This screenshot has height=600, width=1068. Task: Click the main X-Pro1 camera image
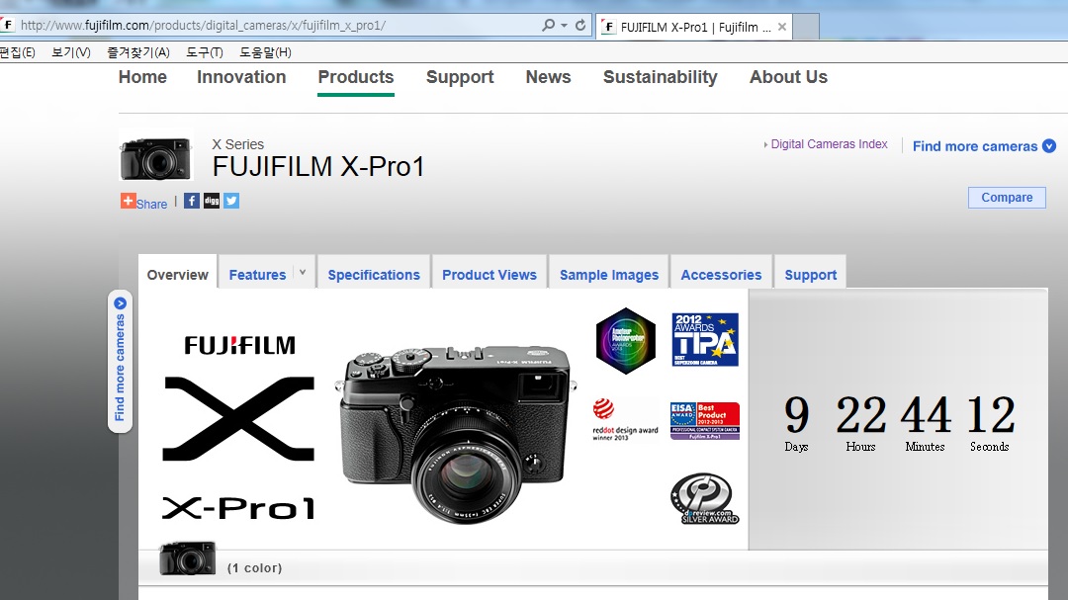(x=456, y=434)
